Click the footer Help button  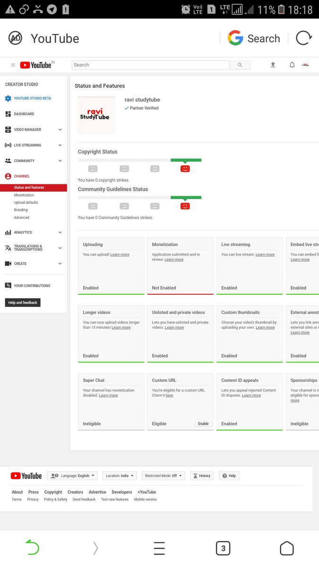tap(229, 476)
